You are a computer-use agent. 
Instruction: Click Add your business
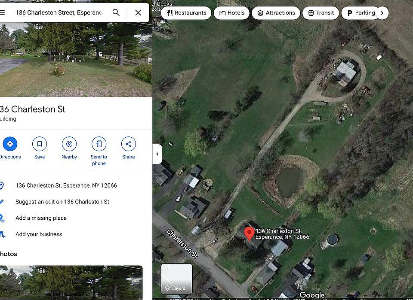[39, 234]
